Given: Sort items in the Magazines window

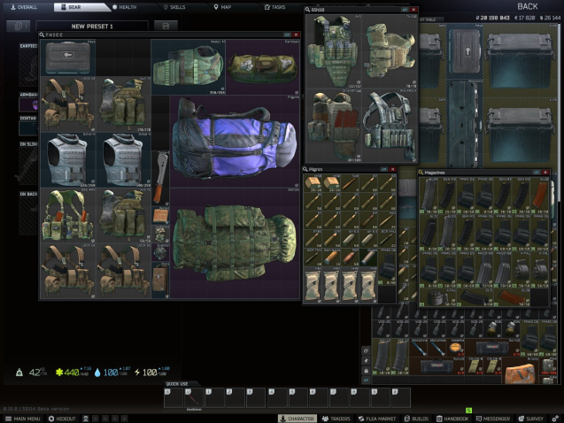Looking at the screenshot, I should 537,173.
